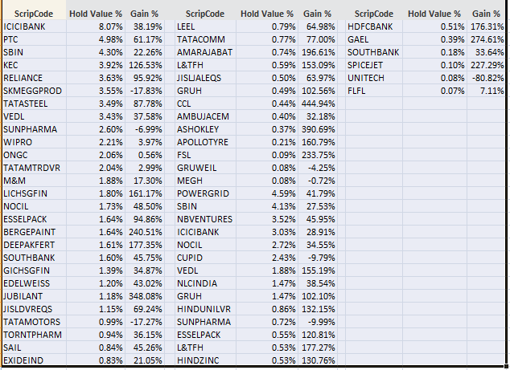
Task: Select the WIPRO cell
Action: coord(18,142)
